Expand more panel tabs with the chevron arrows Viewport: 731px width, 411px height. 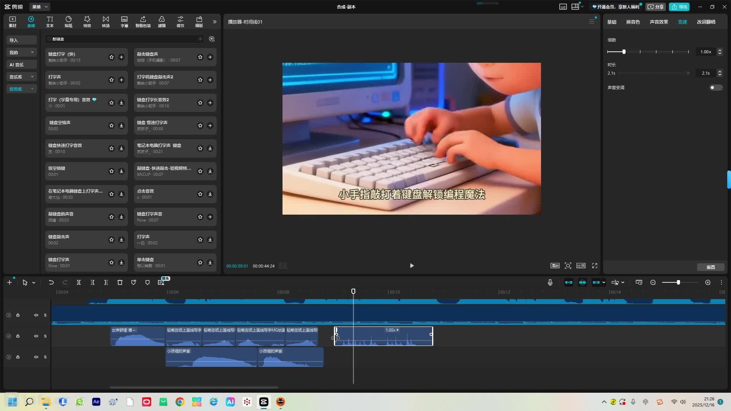tap(215, 22)
